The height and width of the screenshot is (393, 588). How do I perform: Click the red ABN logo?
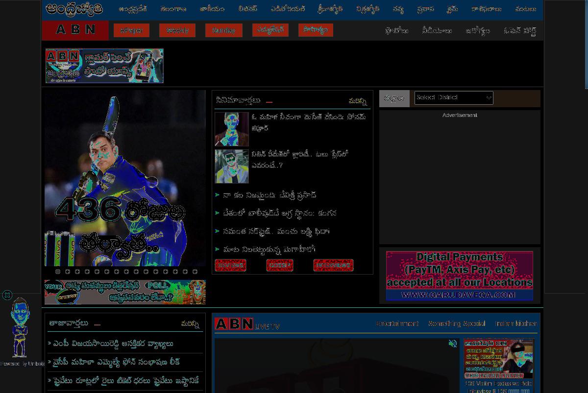tap(75, 30)
